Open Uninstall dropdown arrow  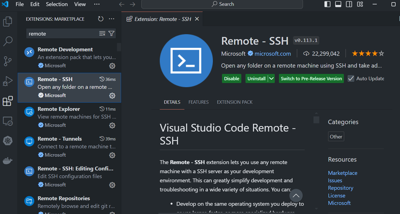[x=271, y=79]
